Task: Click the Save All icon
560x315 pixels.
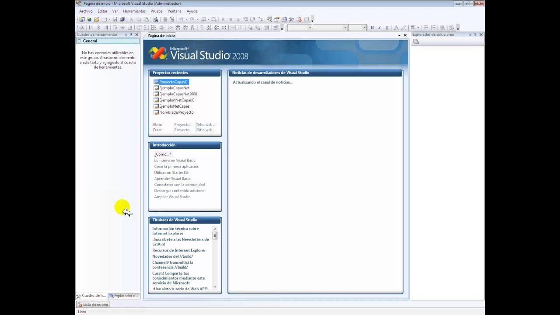Action: coord(122,19)
